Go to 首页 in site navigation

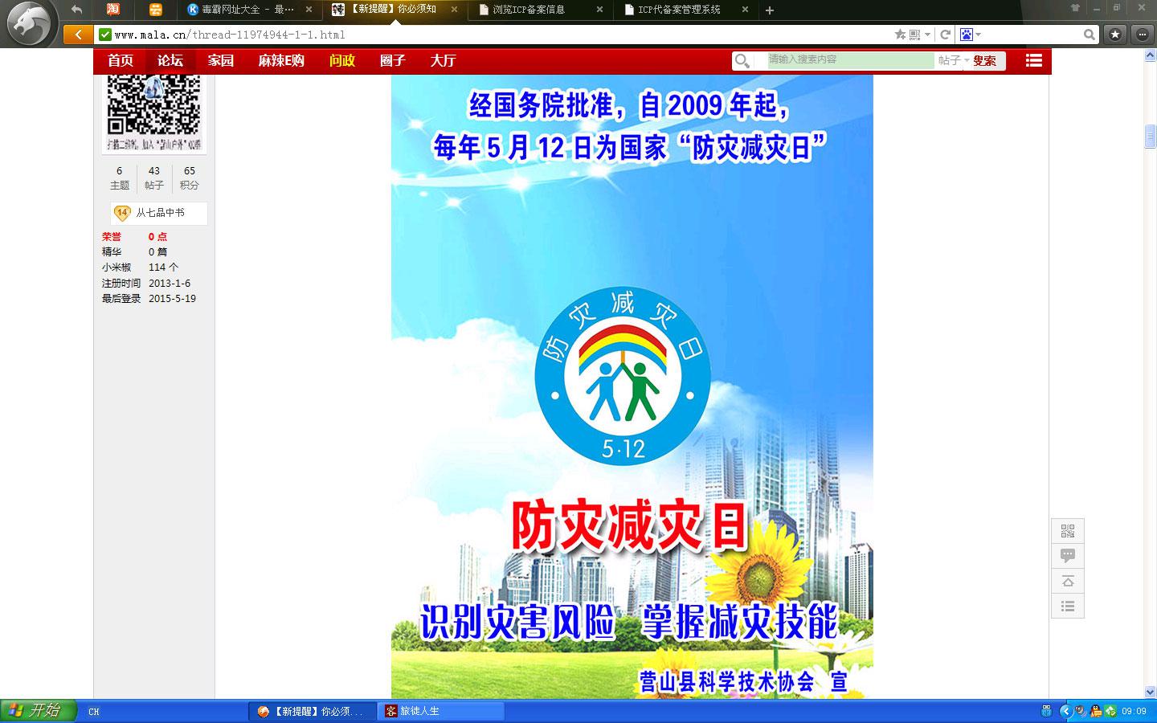point(121,60)
